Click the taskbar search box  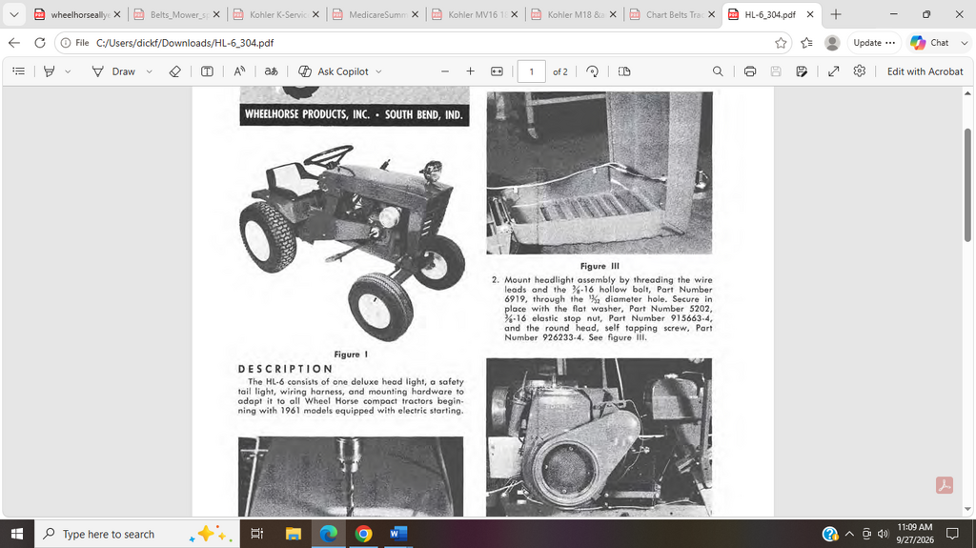coord(137,534)
